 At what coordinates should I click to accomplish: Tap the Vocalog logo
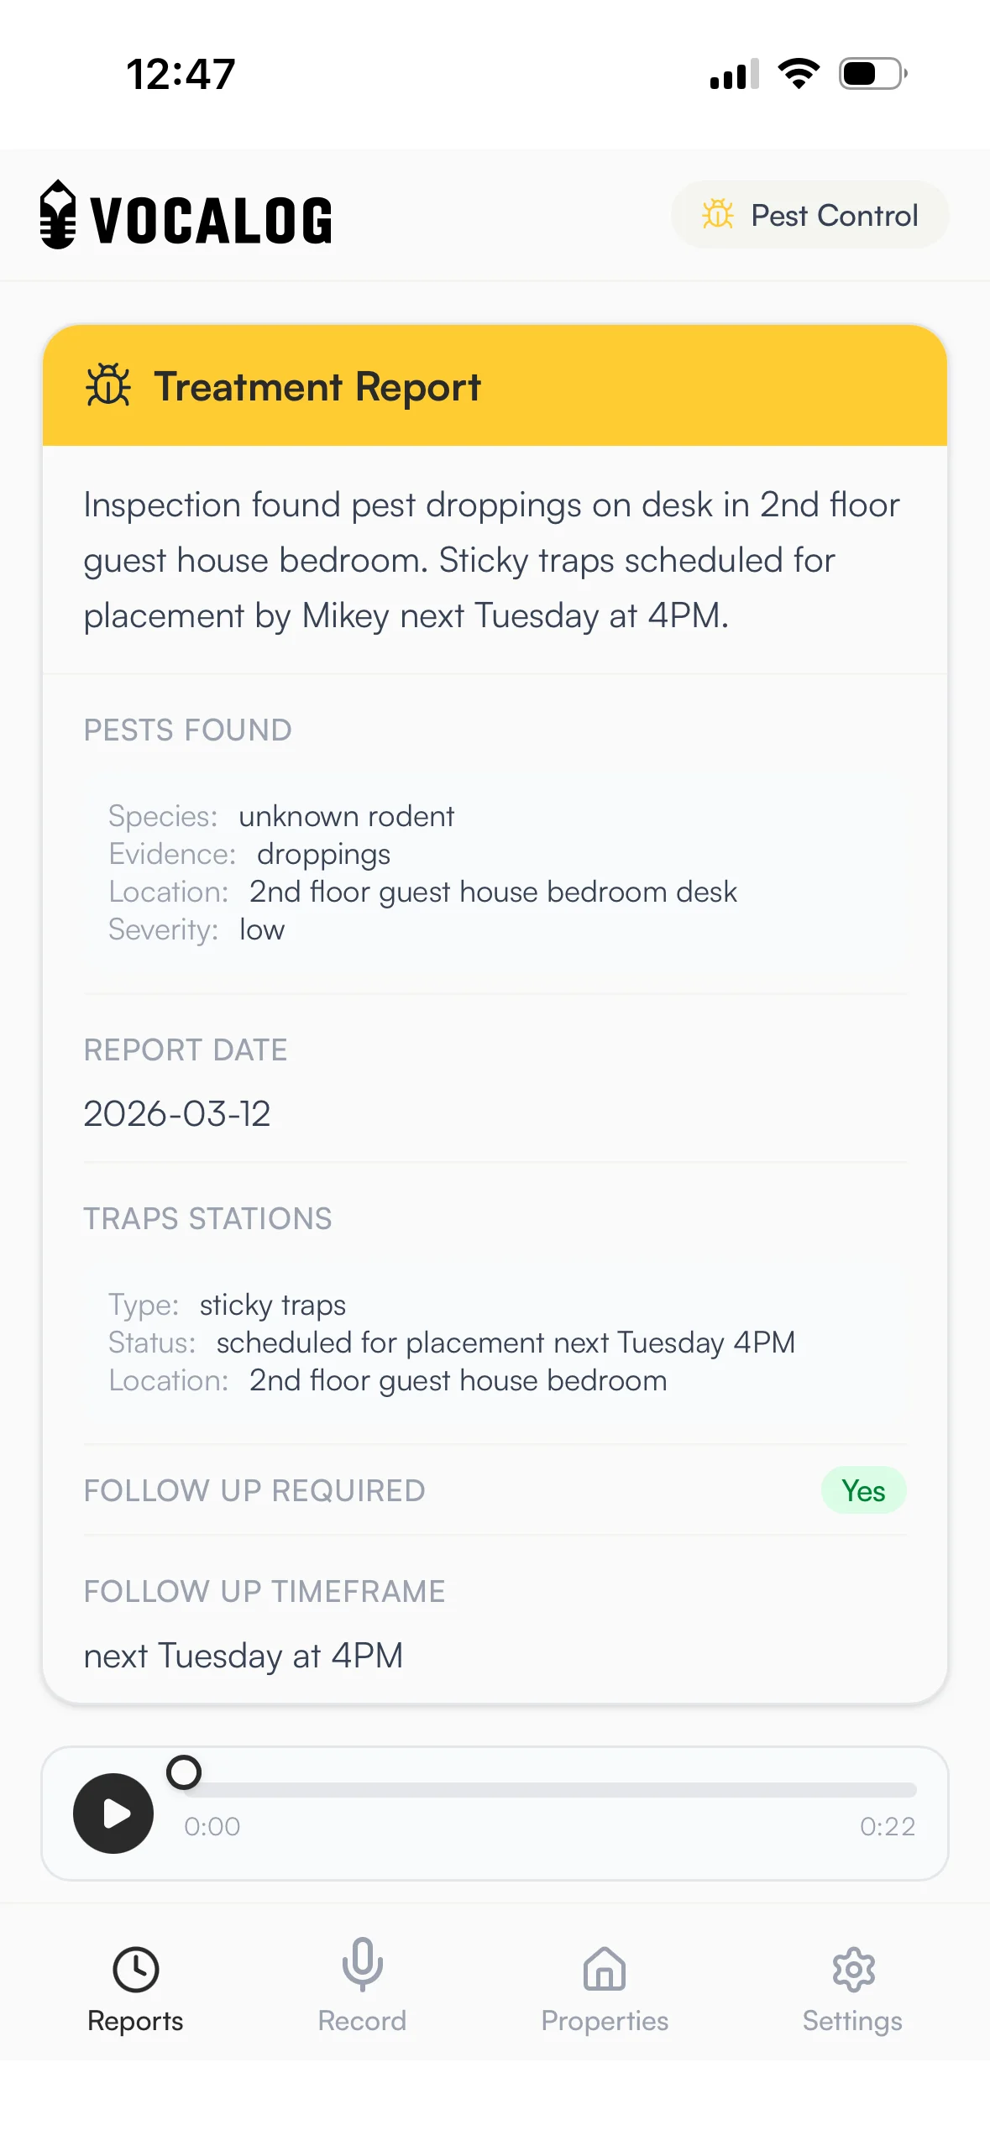coord(186,217)
